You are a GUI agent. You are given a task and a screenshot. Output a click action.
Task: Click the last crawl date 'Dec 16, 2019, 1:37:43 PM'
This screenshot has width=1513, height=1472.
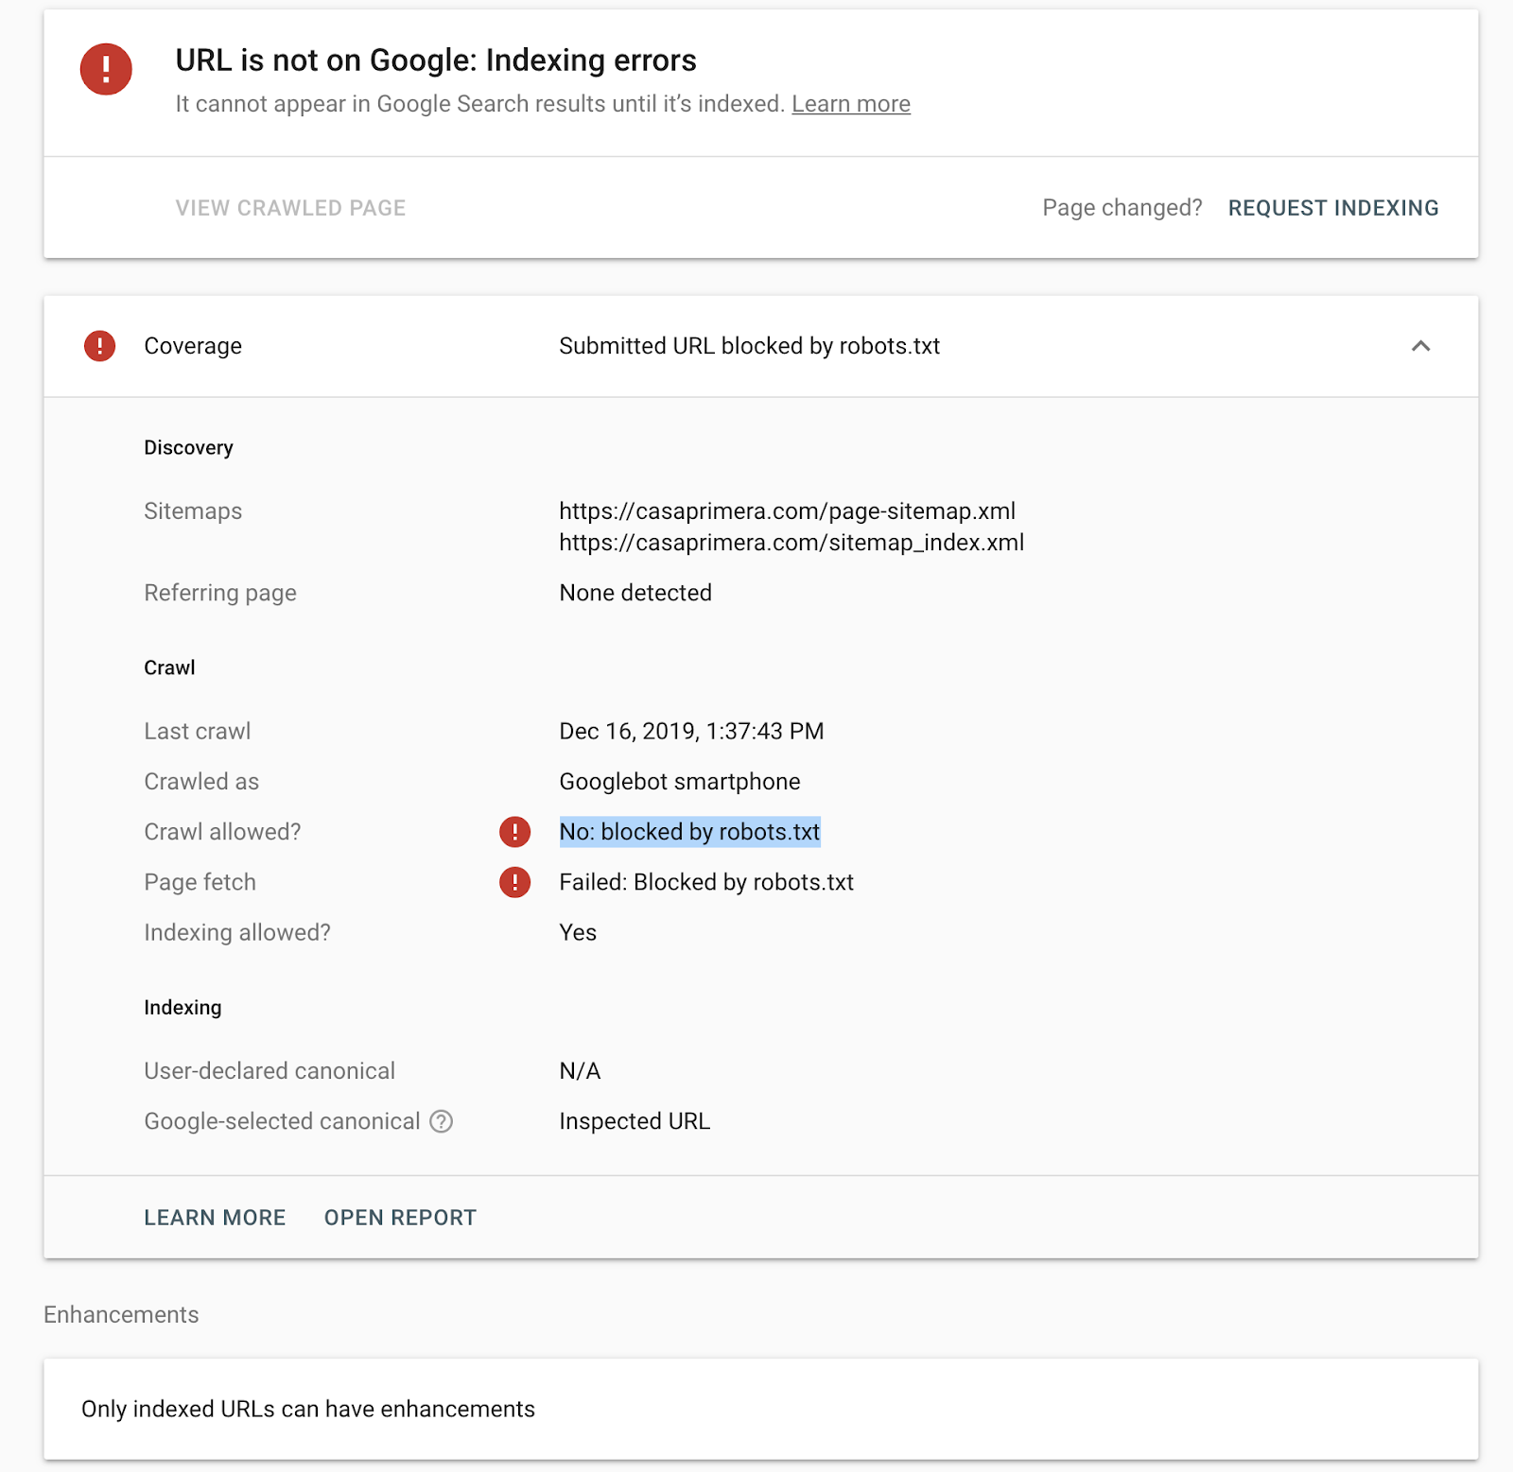(x=691, y=731)
